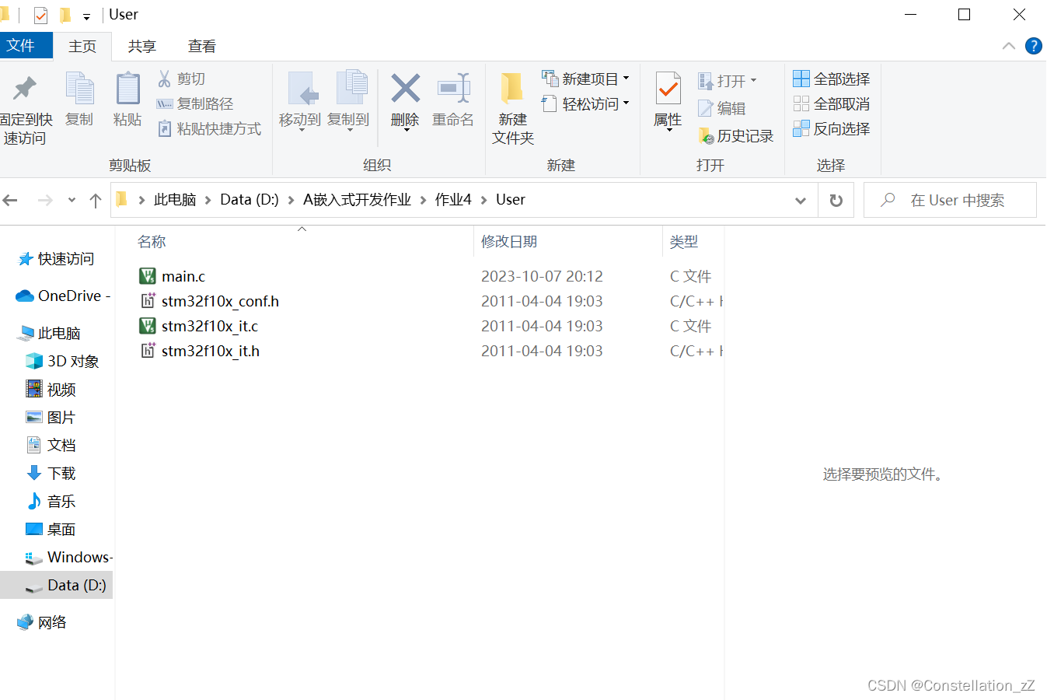This screenshot has height=700, width=1047.
Task: Go up one folder level
Action: coord(96,201)
